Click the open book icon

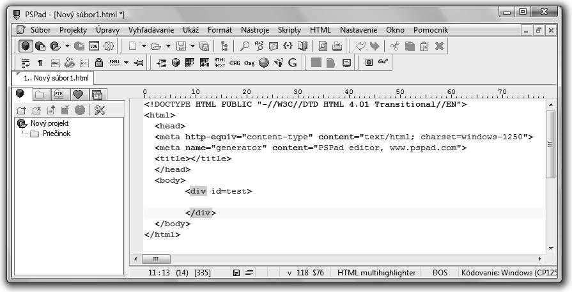point(302,46)
